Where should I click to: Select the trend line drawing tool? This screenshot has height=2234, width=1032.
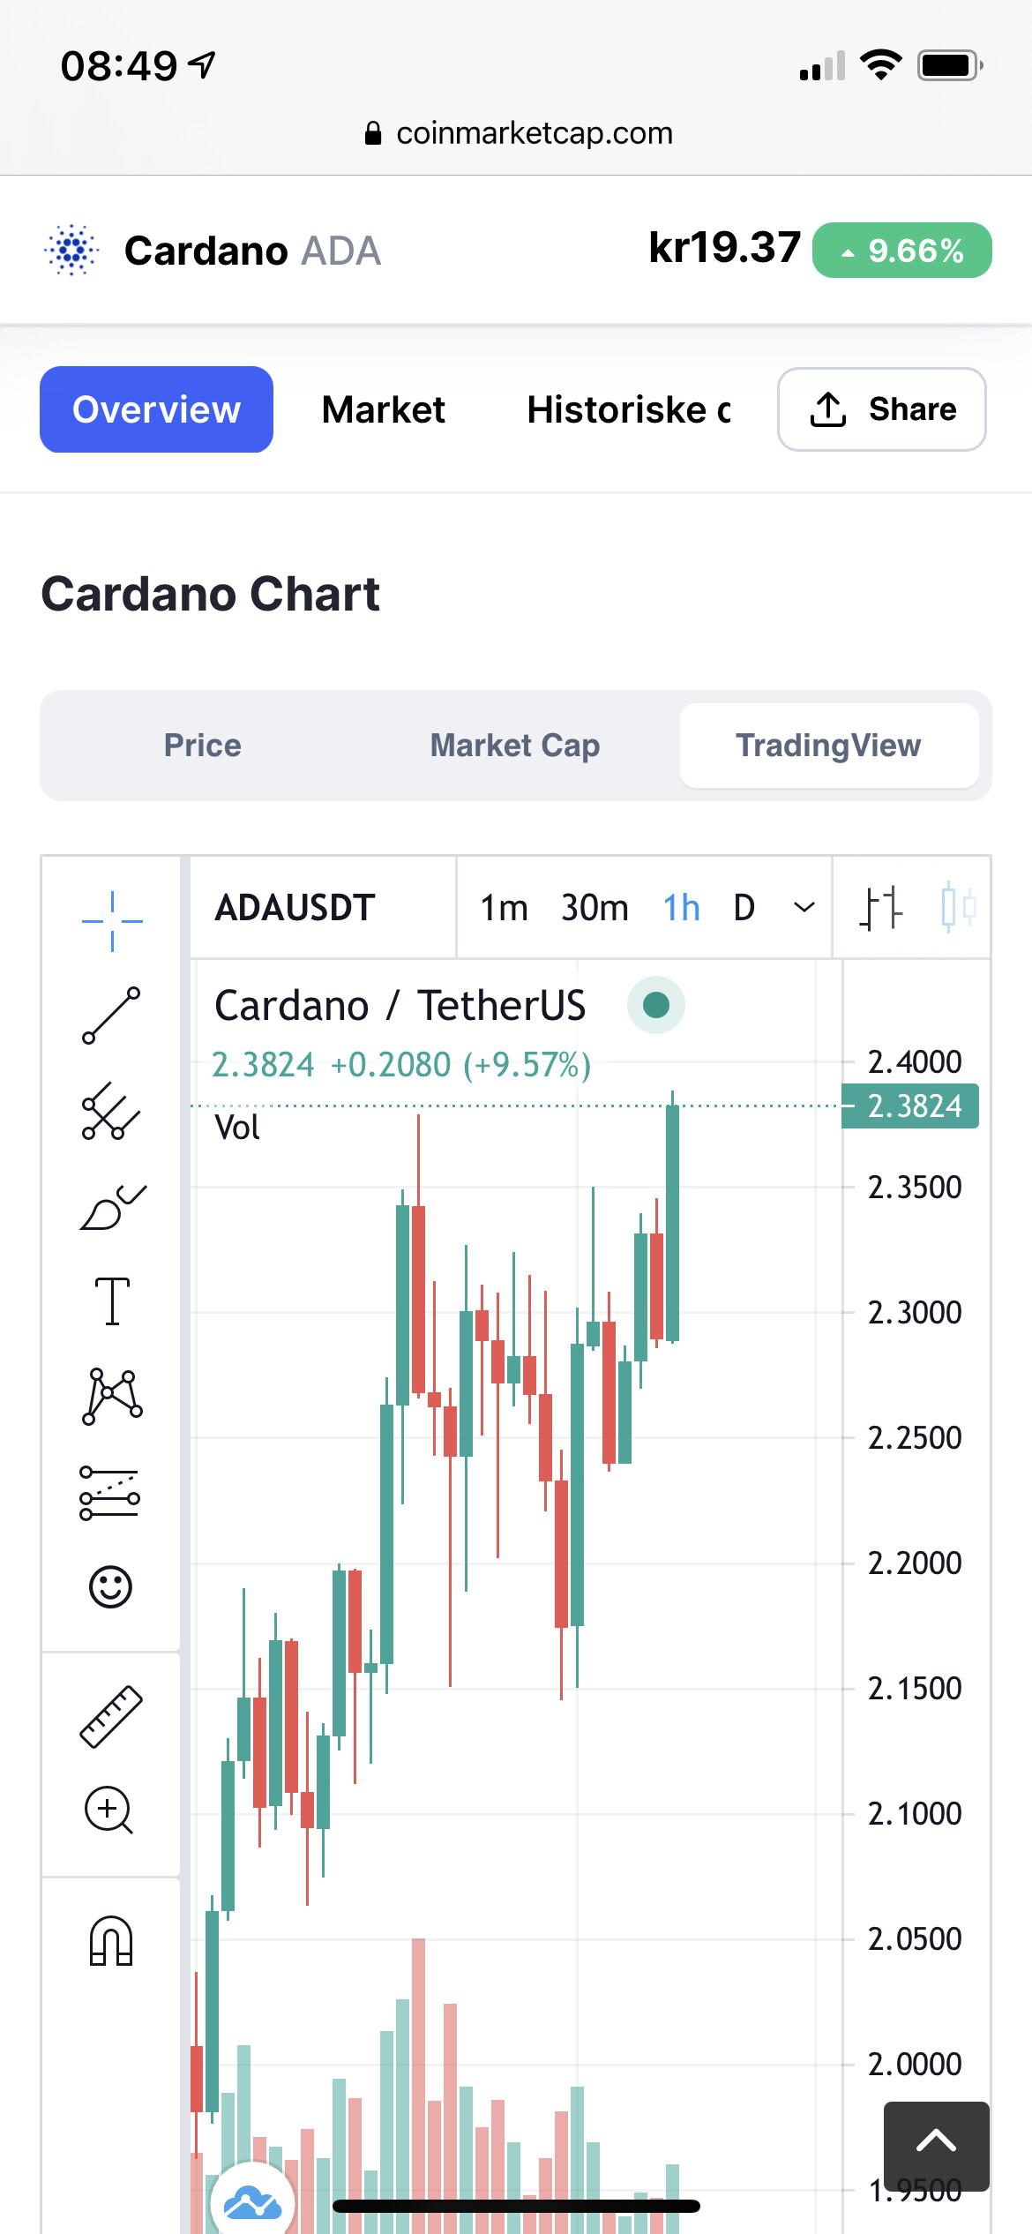click(x=112, y=1016)
